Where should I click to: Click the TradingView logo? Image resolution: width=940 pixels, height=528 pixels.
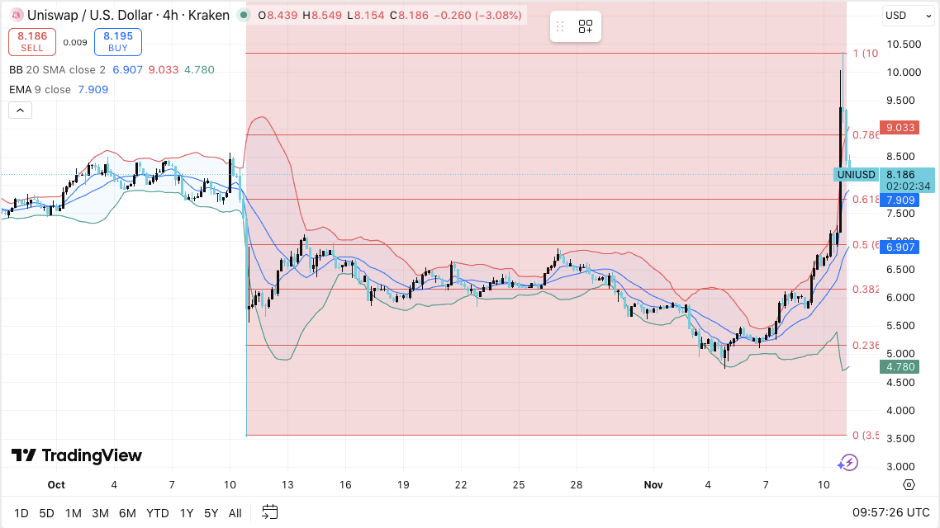coord(77,455)
